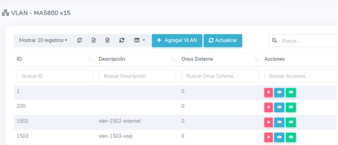Click the Buscar Acciones filter field

pyautogui.click(x=301, y=76)
